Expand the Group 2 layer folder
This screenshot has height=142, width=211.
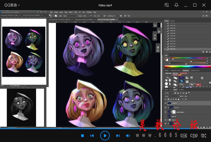(x=168, y=120)
